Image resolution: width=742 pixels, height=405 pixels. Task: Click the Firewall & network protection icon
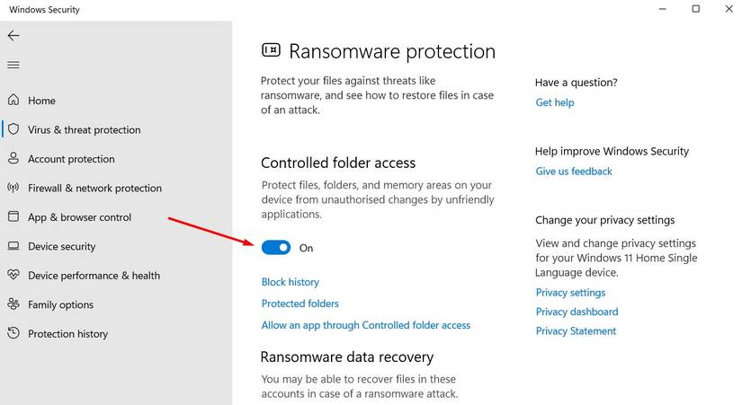point(13,188)
